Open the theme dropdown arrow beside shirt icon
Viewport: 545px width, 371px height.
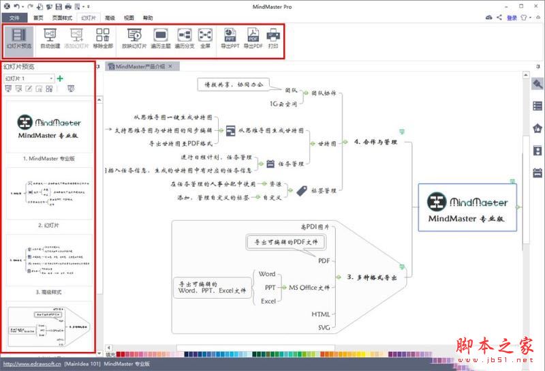point(531,18)
